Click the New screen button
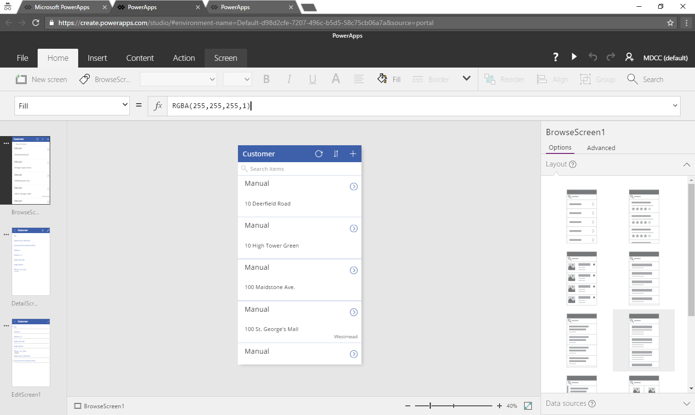The image size is (695, 415). click(x=42, y=79)
